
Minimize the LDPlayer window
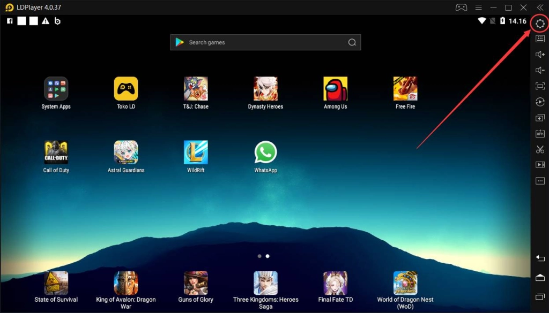493,7
